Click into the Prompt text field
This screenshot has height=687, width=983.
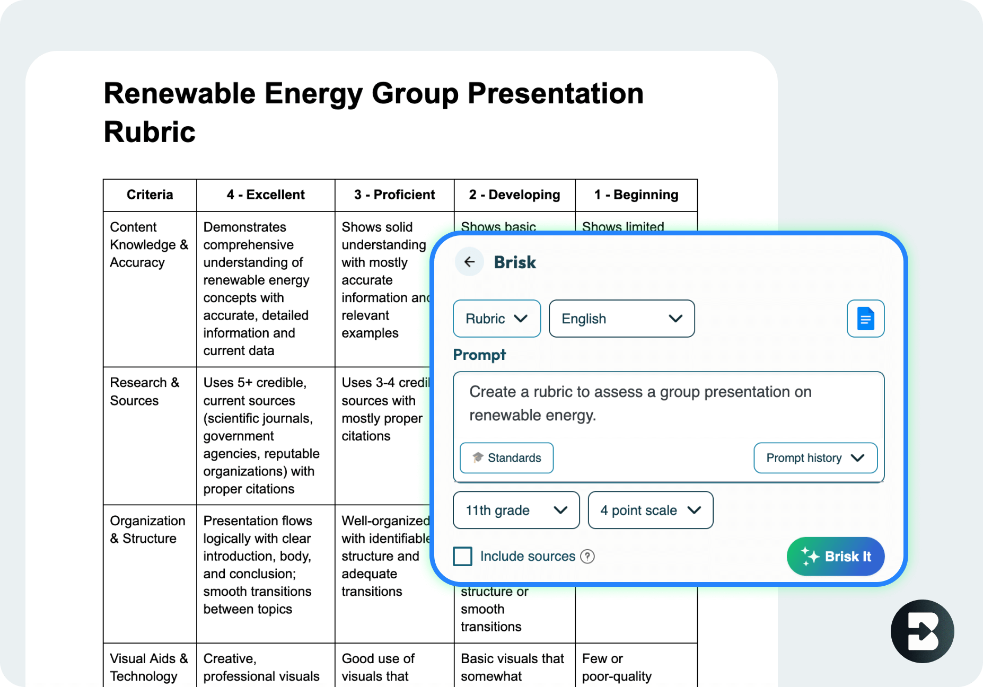pos(668,404)
